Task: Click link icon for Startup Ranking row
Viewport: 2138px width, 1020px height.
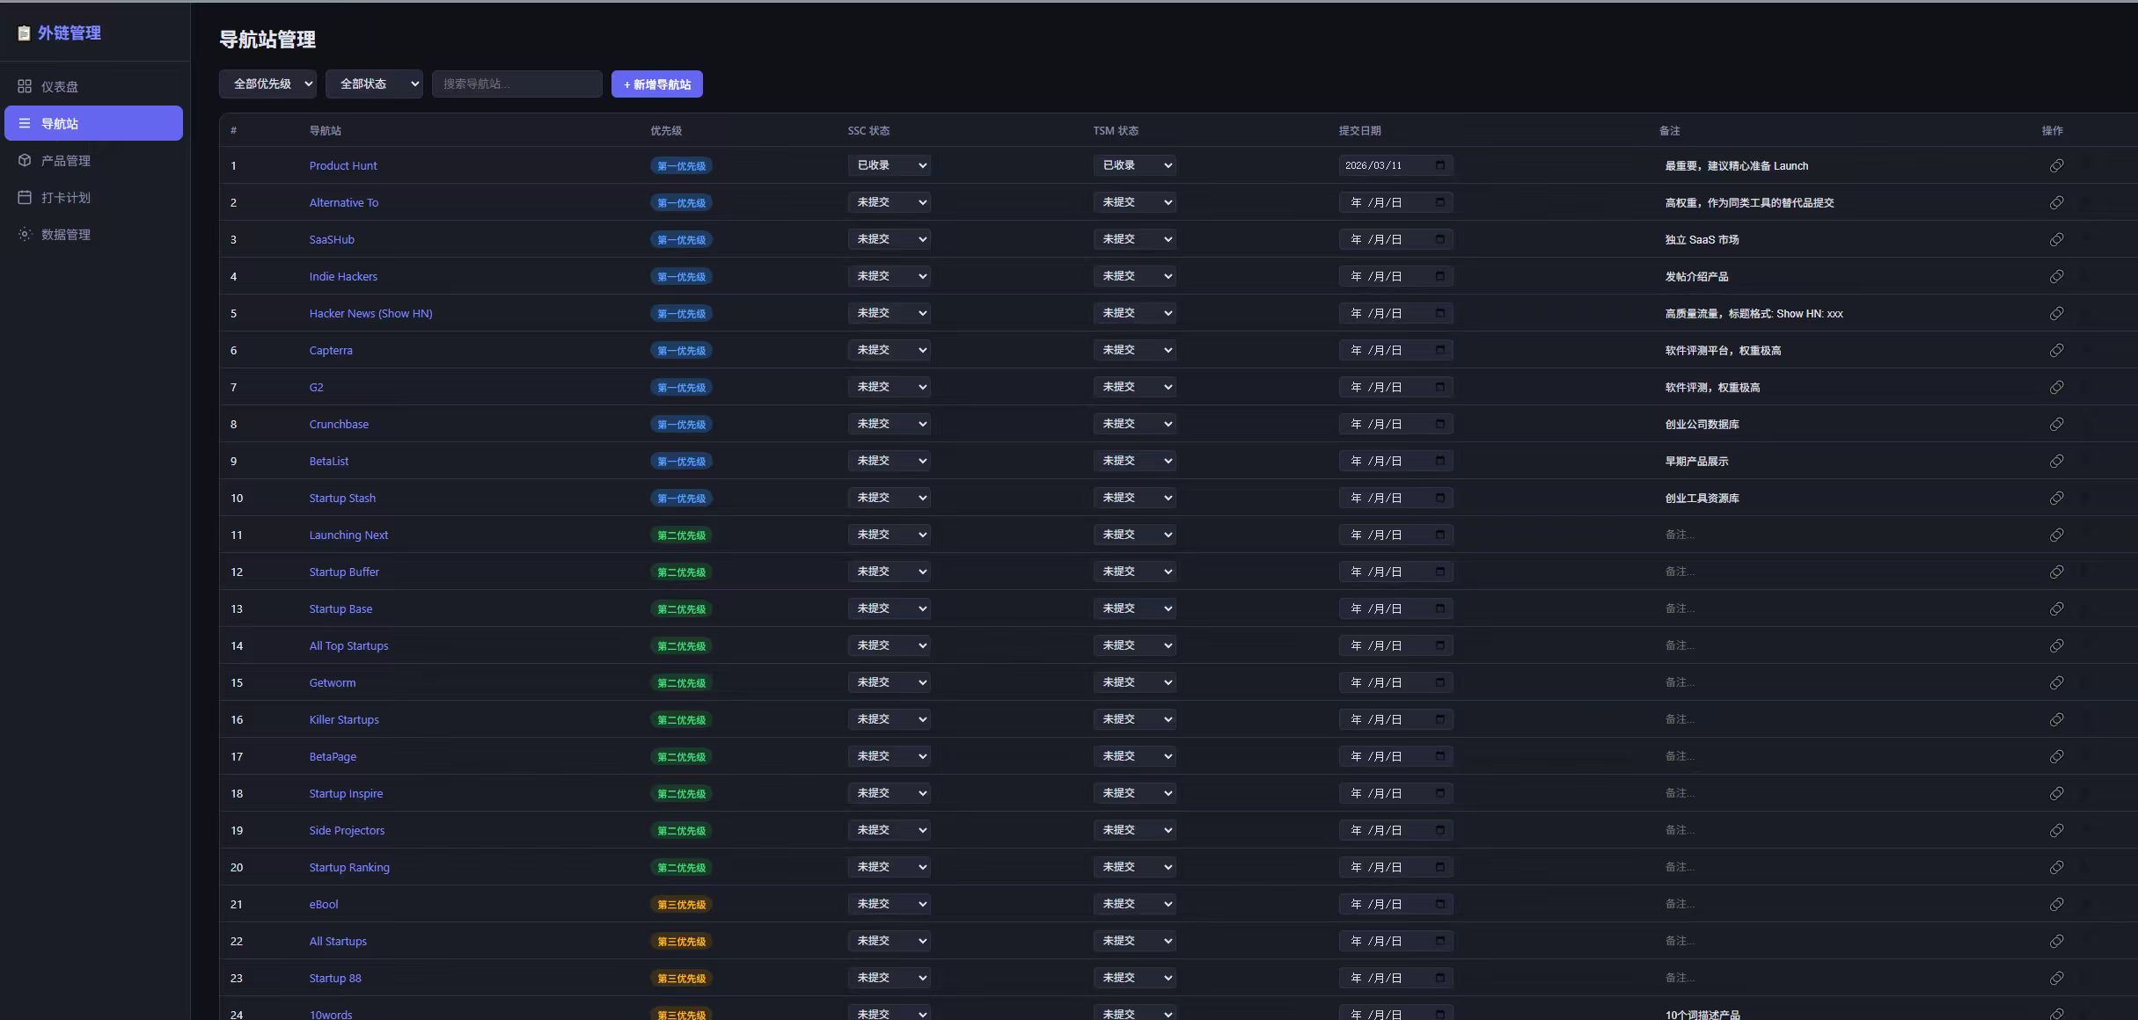Action: [2056, 867]
